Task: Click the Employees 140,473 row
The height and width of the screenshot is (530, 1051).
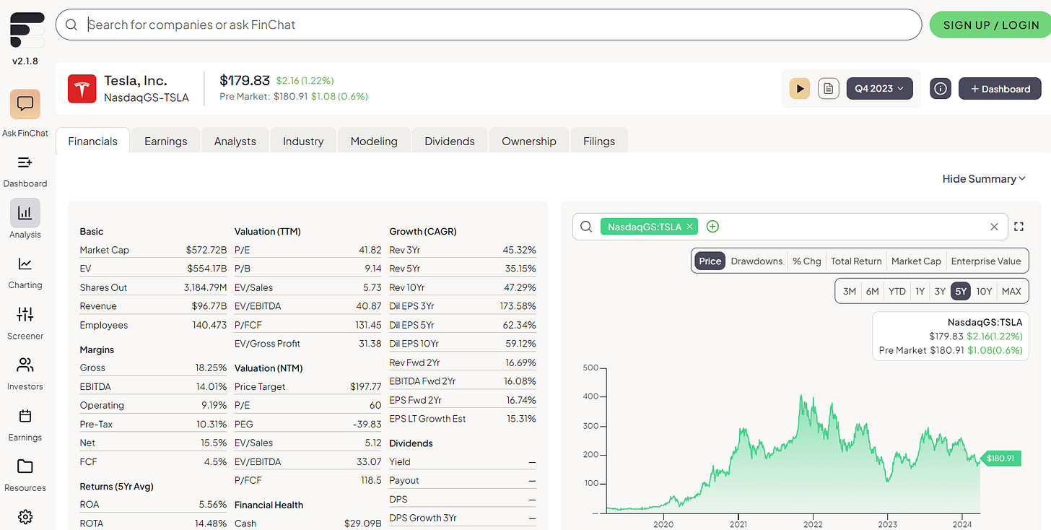Action: 153,325
